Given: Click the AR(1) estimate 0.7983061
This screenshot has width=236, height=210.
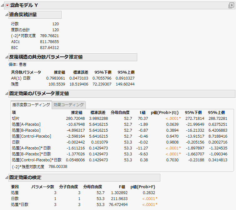Looking at the screenshot, I should click(56, 78).
